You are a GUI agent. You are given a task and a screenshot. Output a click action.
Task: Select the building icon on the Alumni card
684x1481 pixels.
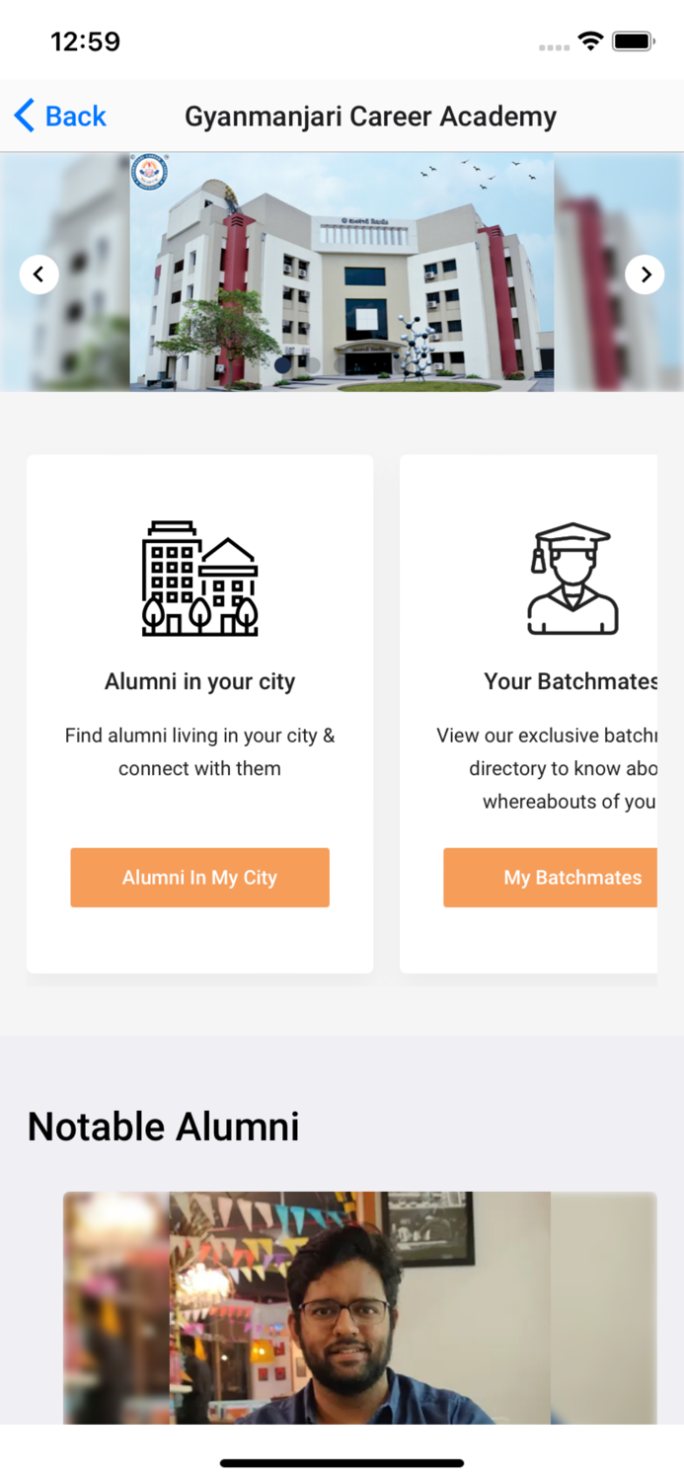click(x=199, y=578)
